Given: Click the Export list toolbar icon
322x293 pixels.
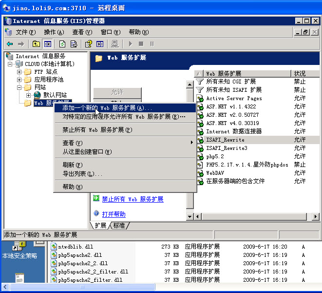Looking at the screenshot, I should tap(74, 44).
